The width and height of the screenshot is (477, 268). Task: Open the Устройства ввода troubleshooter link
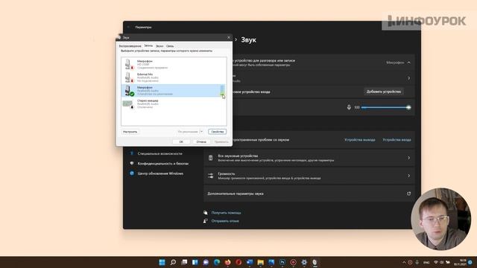point(397,140)
